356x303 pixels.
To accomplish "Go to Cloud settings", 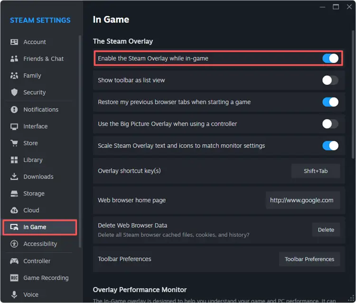I will (x=41, y=210).
